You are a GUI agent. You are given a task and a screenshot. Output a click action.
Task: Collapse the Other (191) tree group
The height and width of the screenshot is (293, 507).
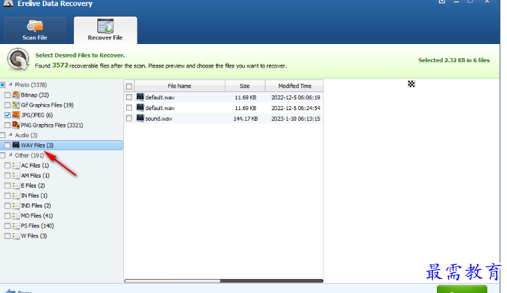coord(11,155)
